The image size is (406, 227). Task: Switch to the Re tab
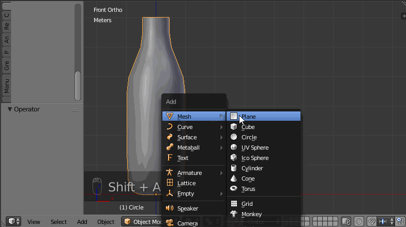(7, 26)
